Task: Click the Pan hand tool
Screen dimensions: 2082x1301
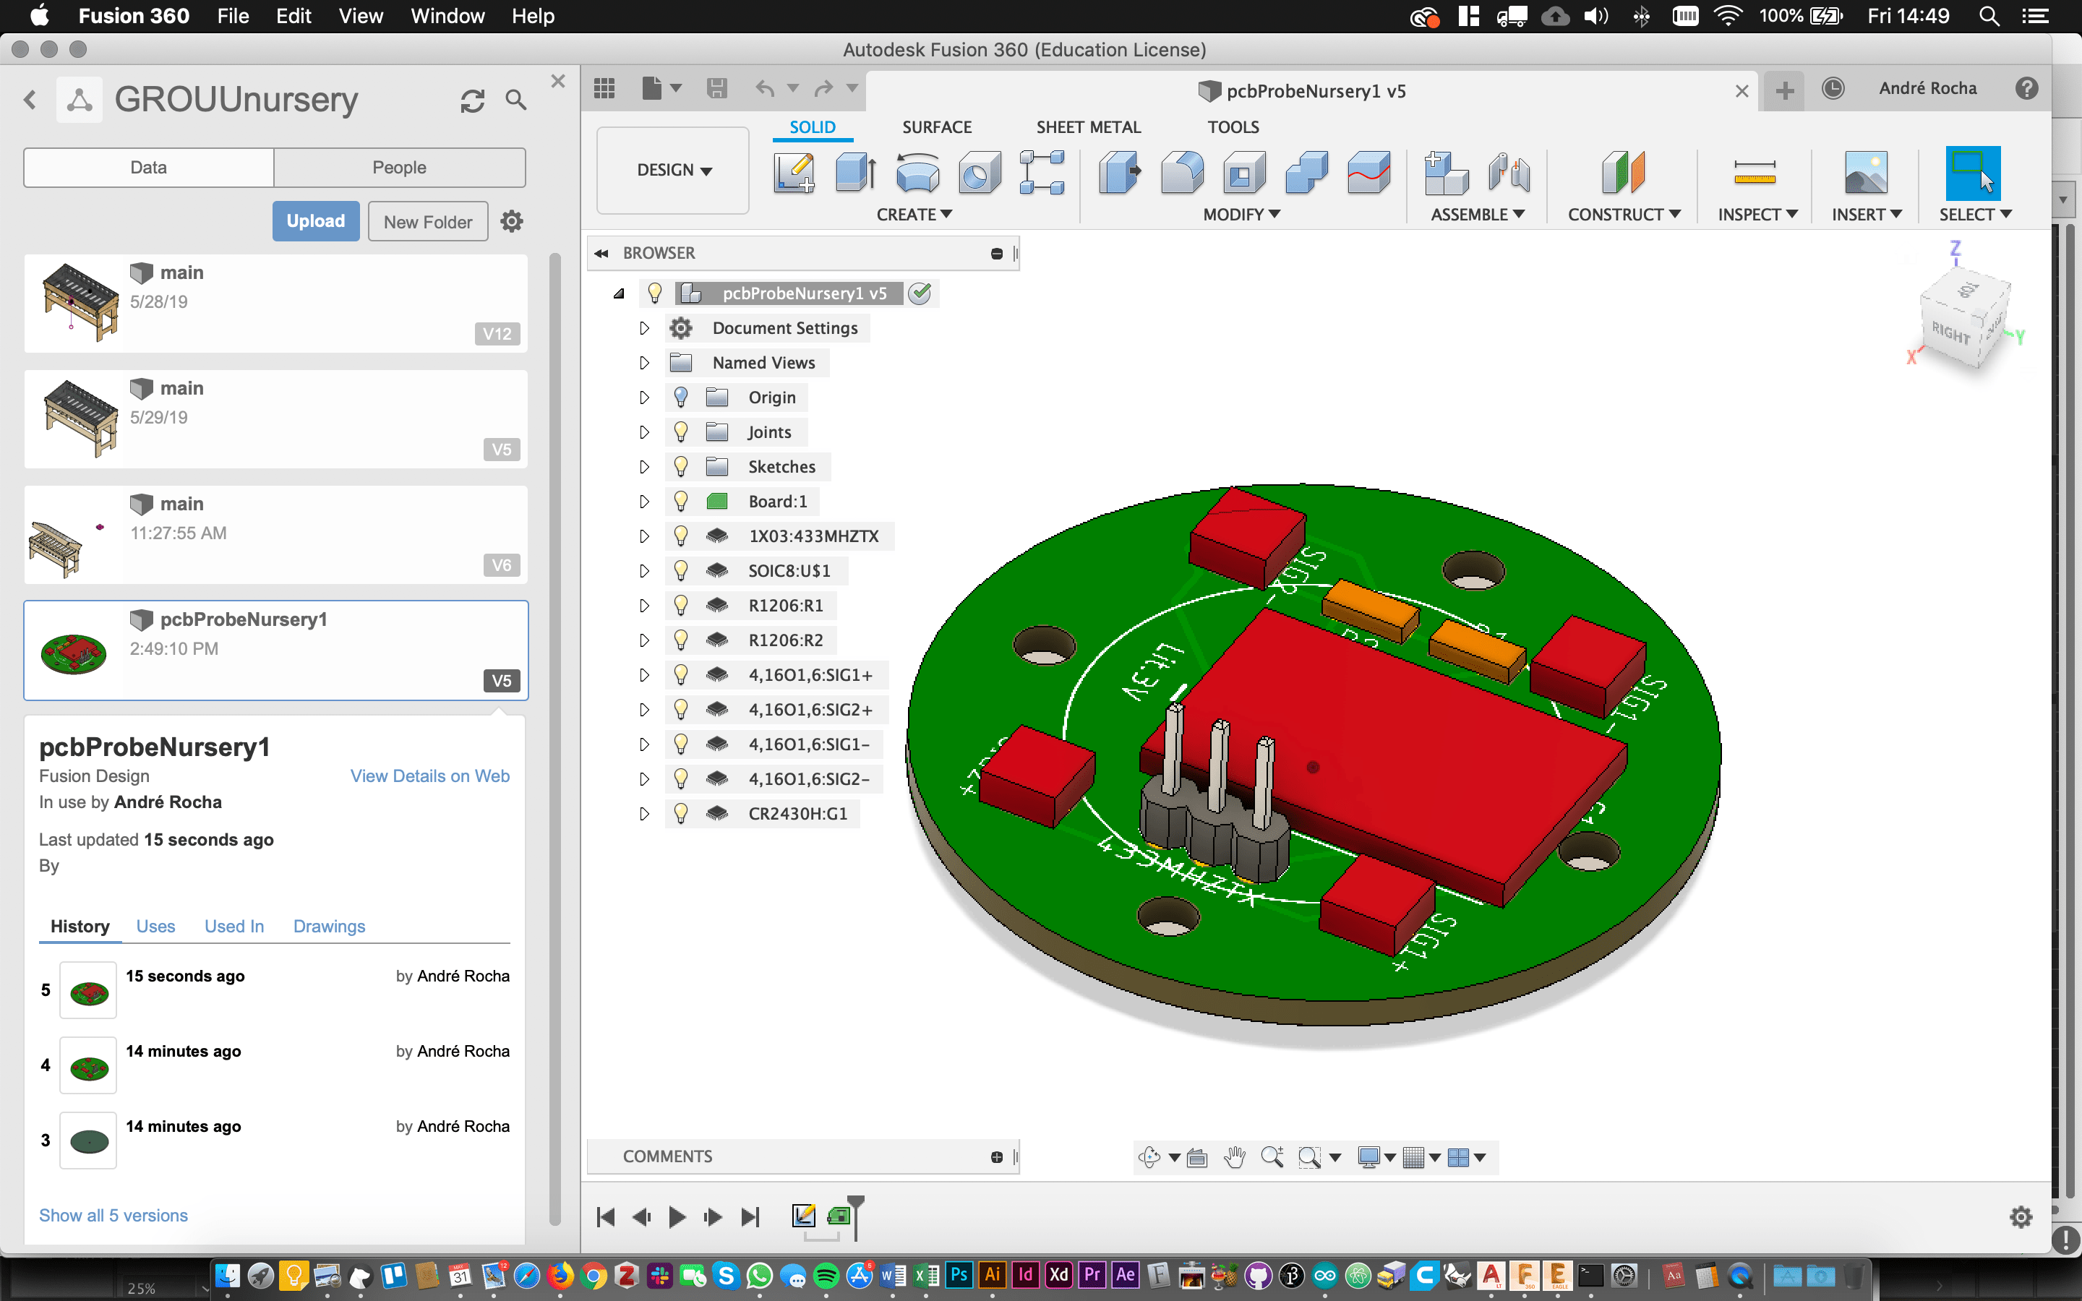Action: (1235, 1157)
